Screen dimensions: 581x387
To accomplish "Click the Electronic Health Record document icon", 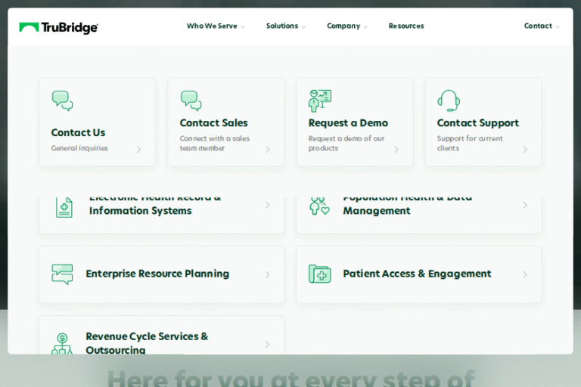I will [64, 206].
